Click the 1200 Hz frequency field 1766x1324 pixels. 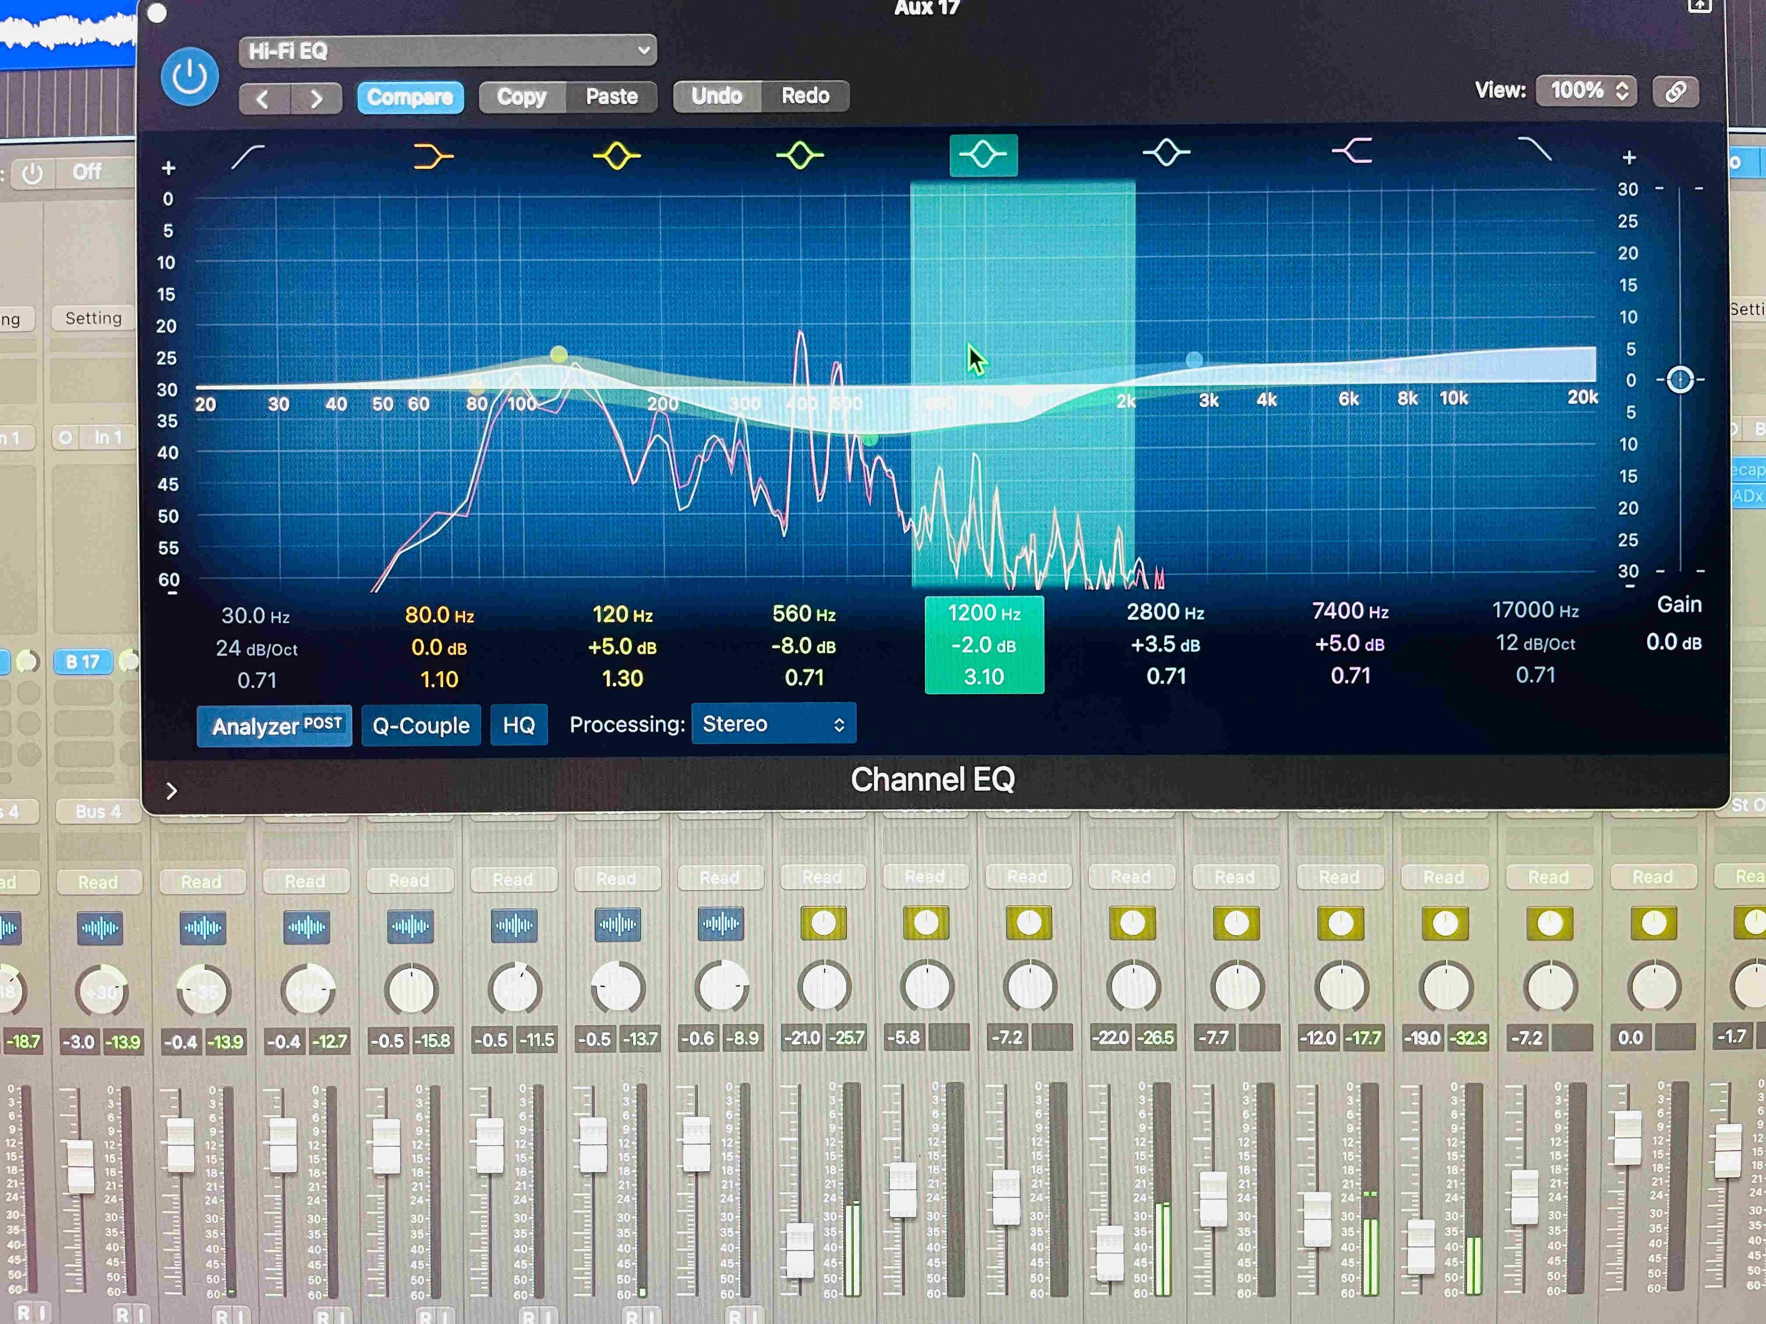(984, 613)
